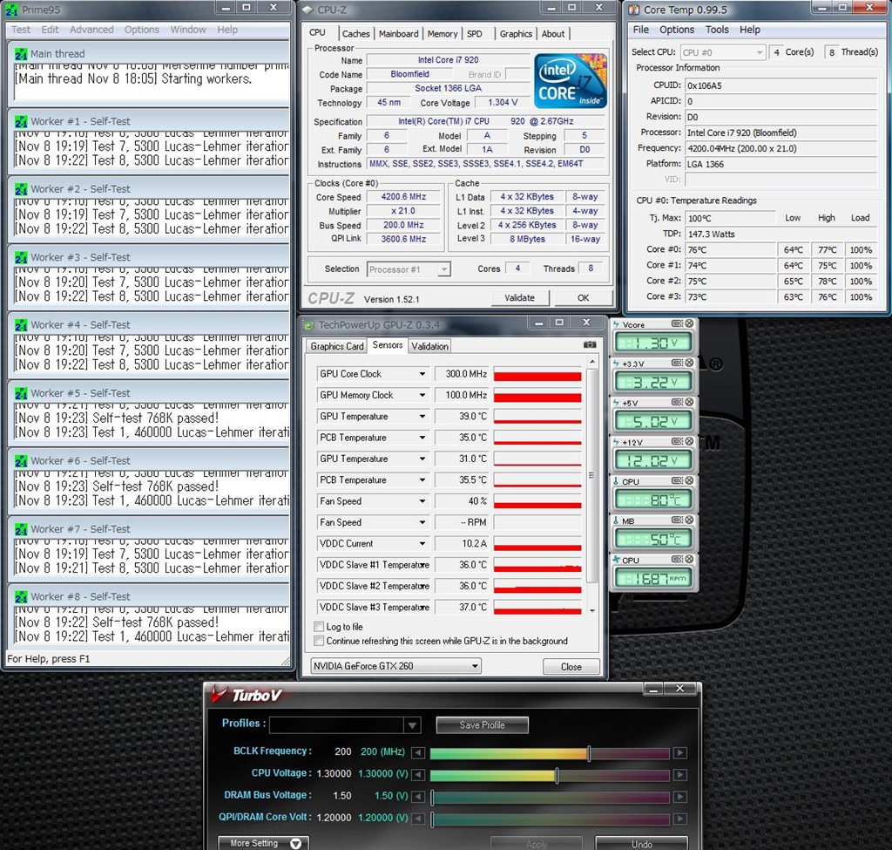This screenshot has width=892, height=850.
Task: Open settings icon on CPU fan widget
Action: [x=677, y=559]
